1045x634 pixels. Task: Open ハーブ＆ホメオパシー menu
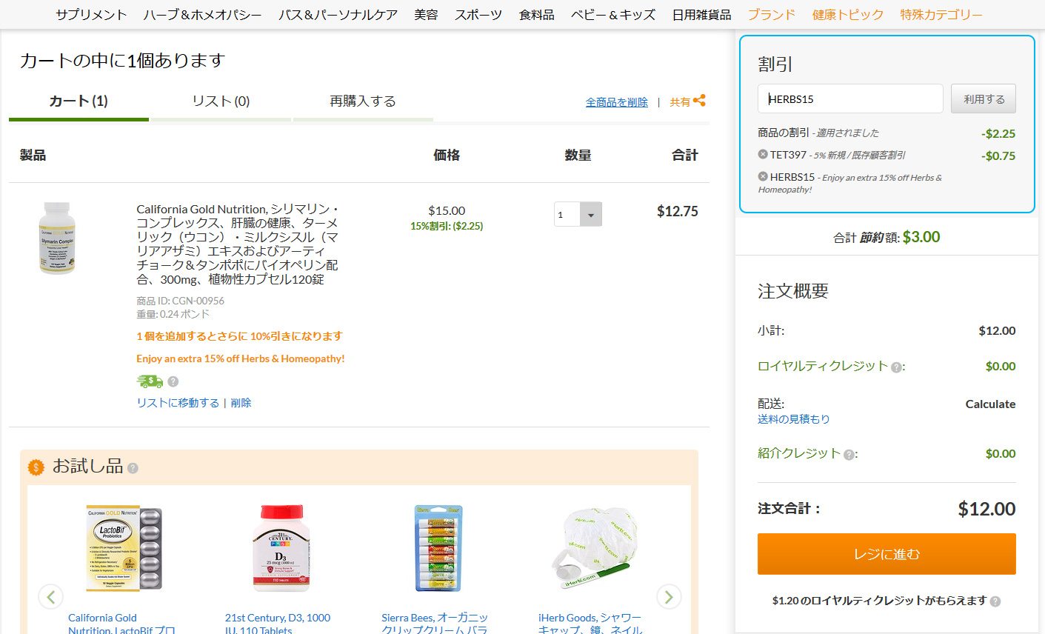[x=203, y=15]
